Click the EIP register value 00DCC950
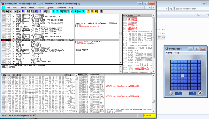The width and height of the screenshot is (209, 119). point(132,32)
